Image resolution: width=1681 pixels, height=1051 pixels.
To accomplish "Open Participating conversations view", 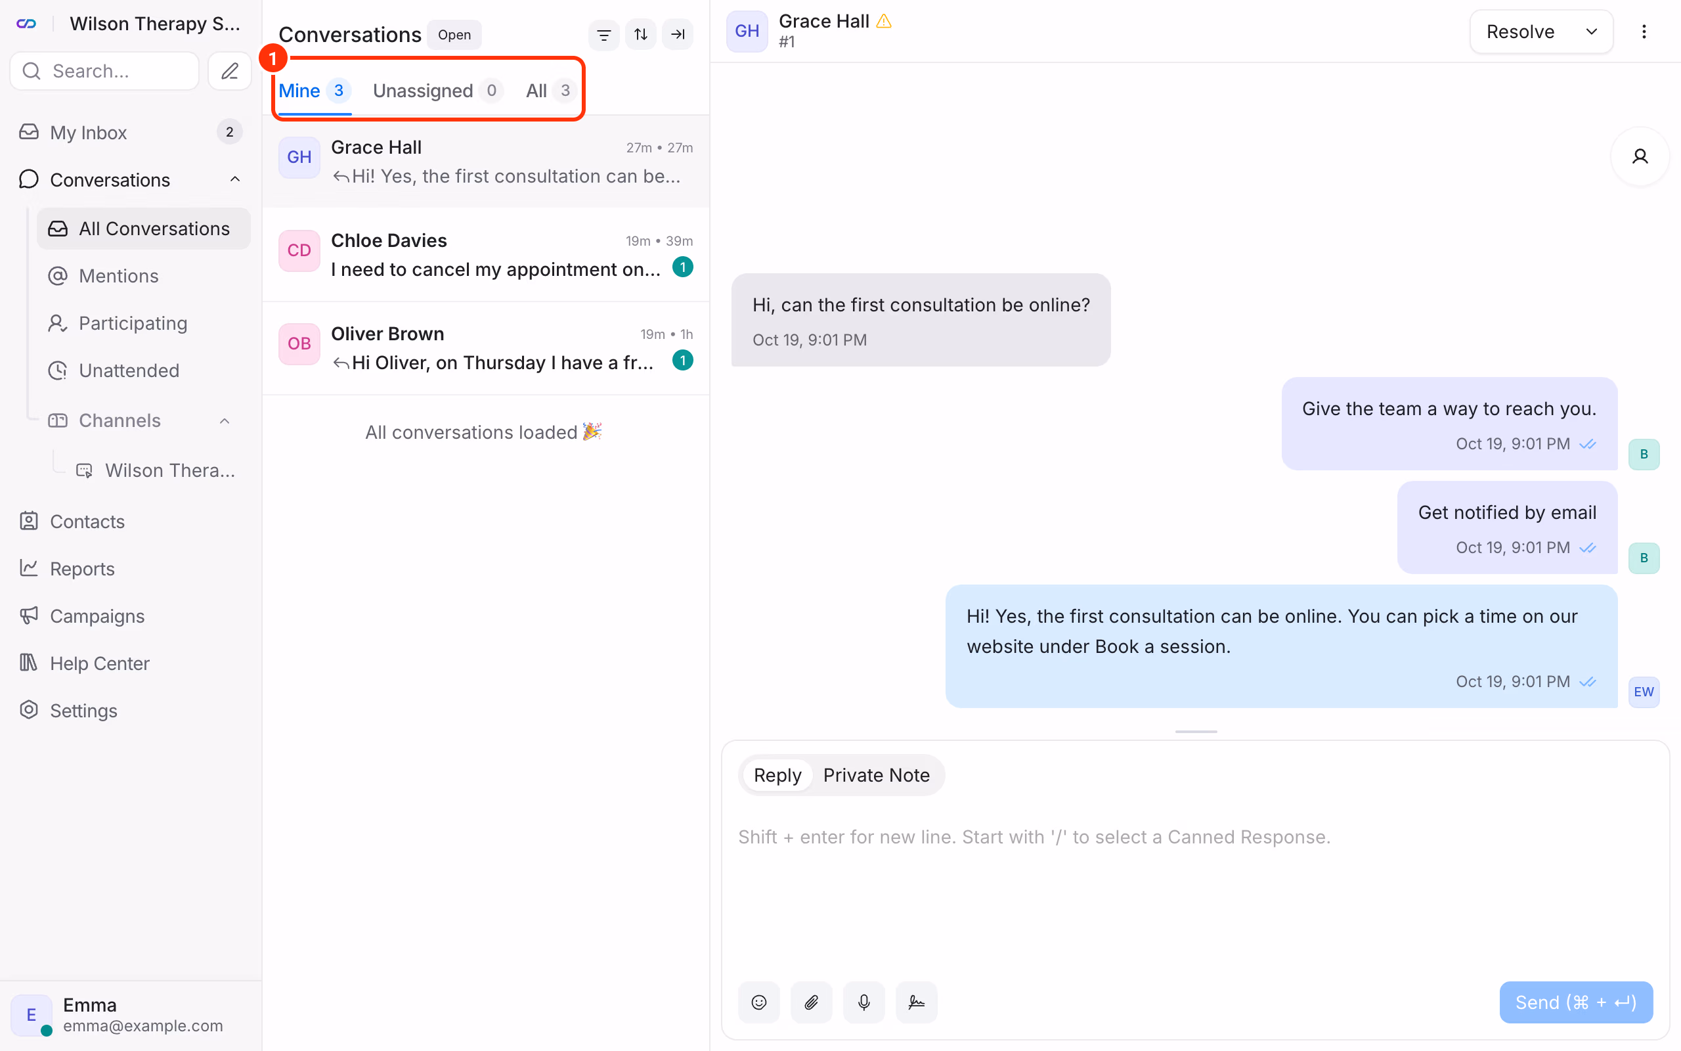I will coord(144,323).
